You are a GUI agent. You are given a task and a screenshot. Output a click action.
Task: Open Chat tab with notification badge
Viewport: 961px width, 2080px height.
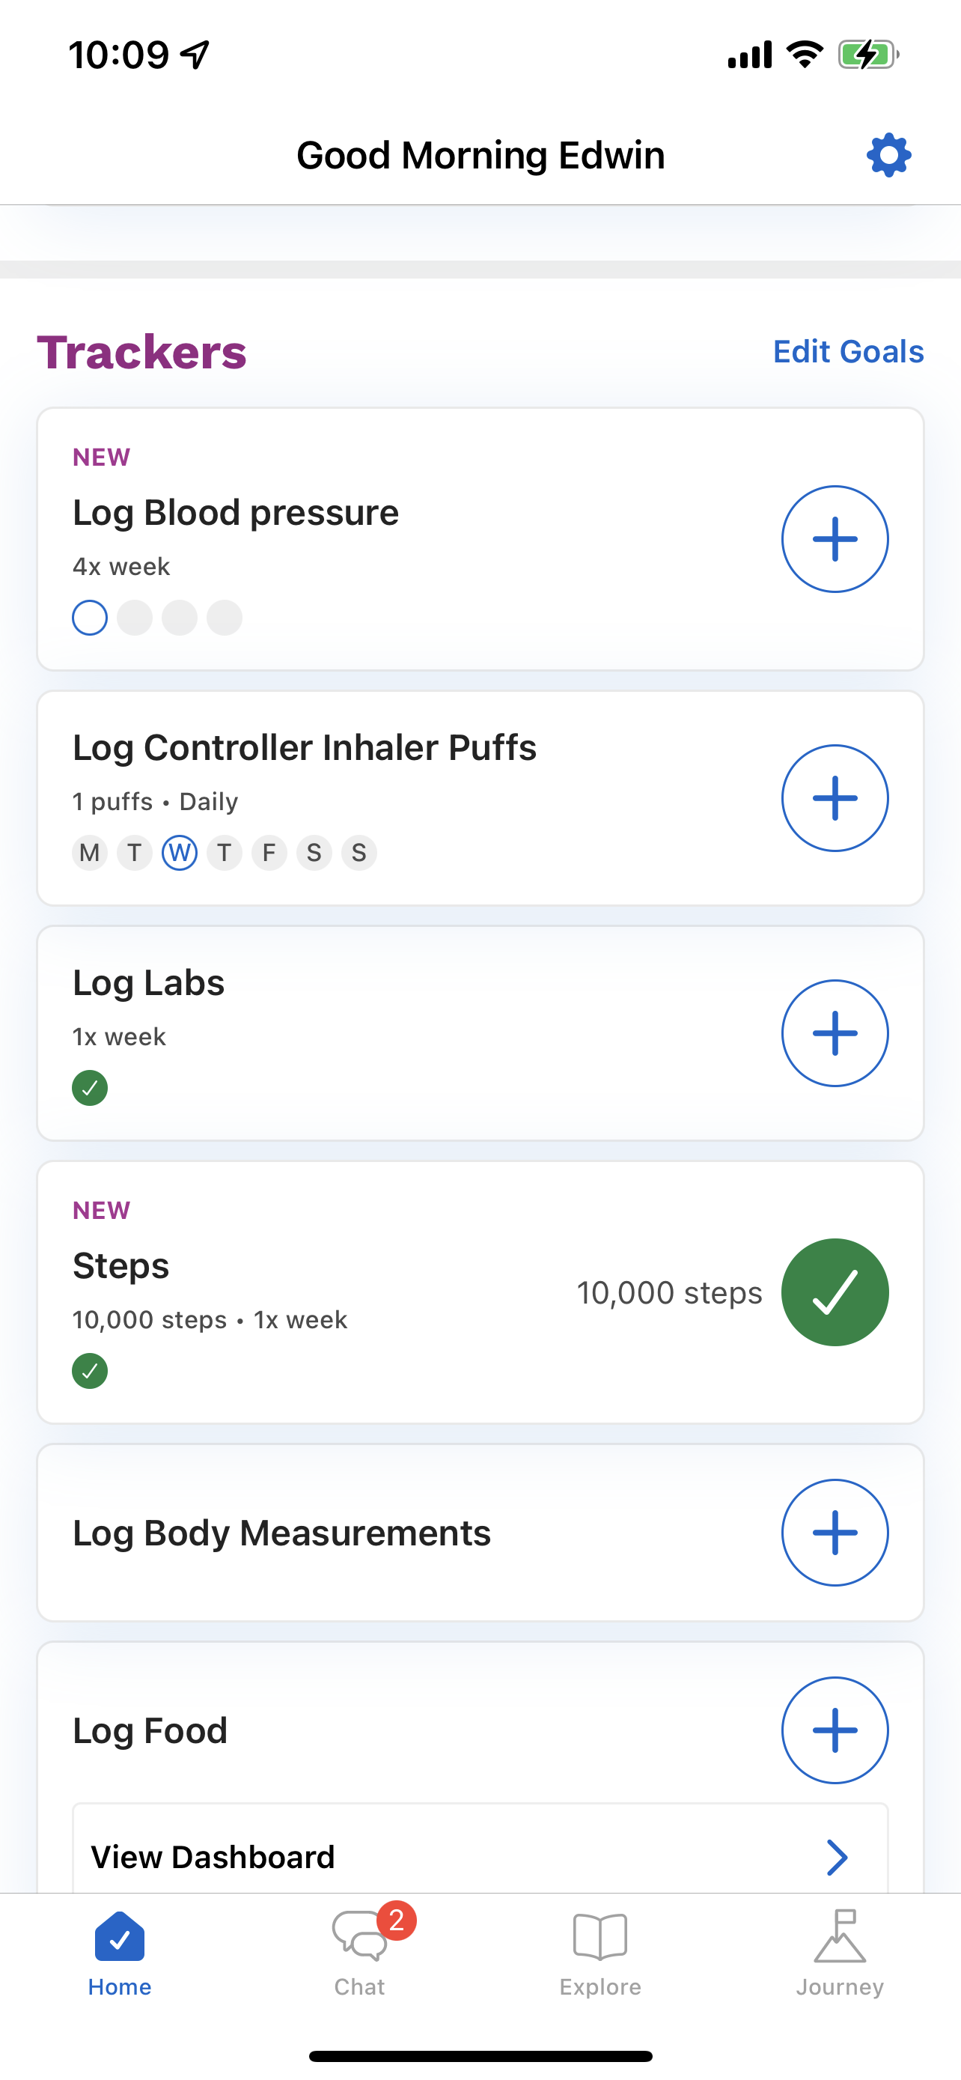pos(360,1950)
